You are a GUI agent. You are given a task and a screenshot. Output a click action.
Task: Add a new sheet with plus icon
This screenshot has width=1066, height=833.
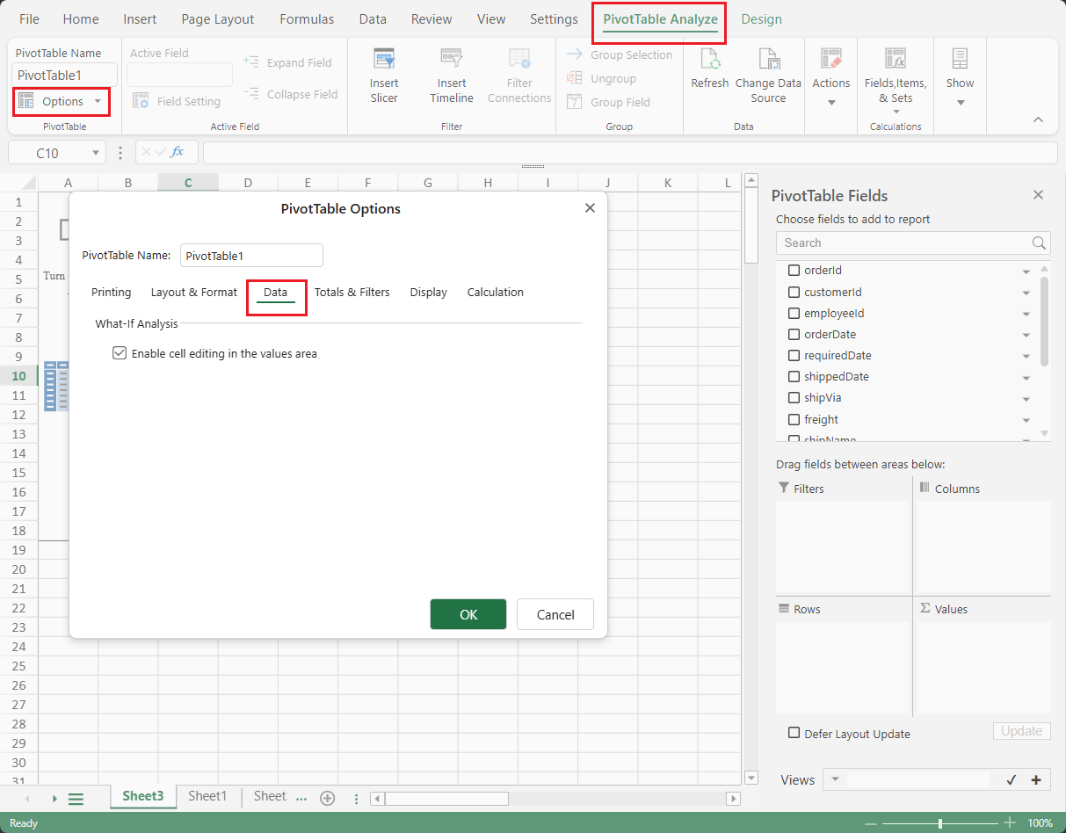328,798
